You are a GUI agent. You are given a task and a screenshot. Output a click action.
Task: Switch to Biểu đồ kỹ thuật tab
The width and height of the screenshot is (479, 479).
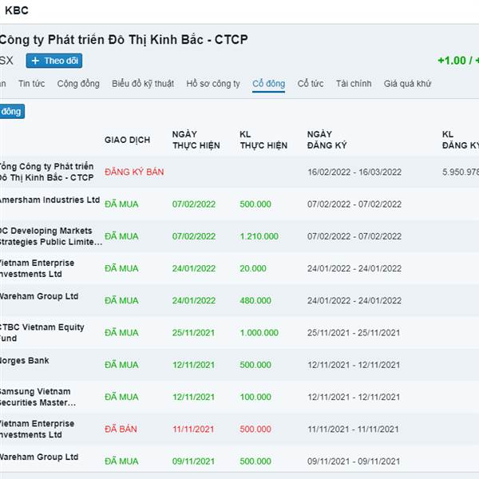[143, 83]
